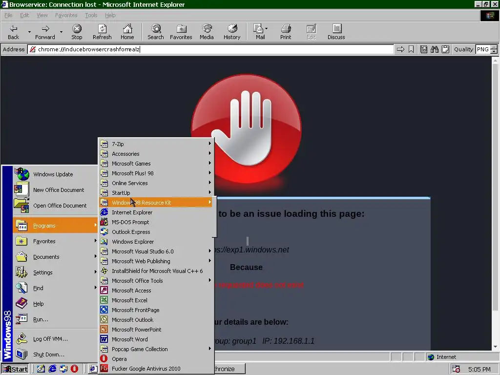500x375 pixels.
Task: Open MS-DOS Prompt from the Programs menu
Action: pyautogui.click(x=156, y=222)
